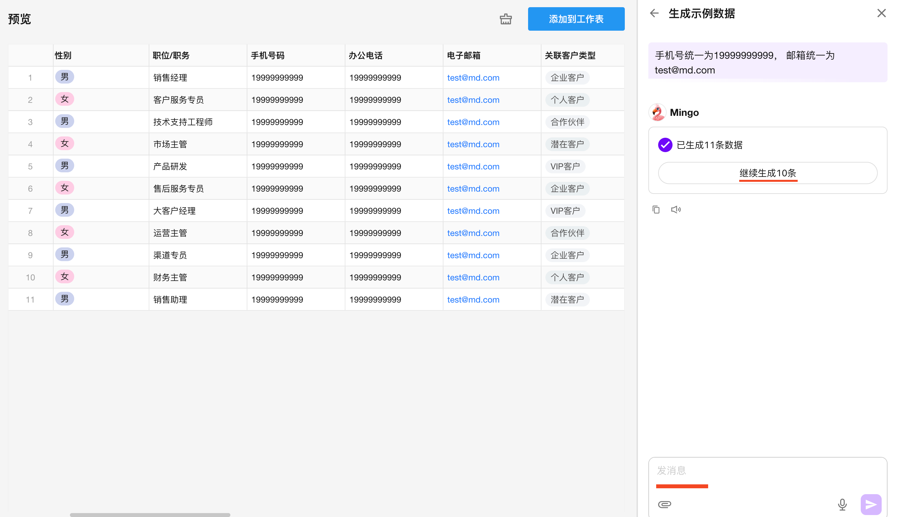Click the copy reply icon

coord(656,210)
